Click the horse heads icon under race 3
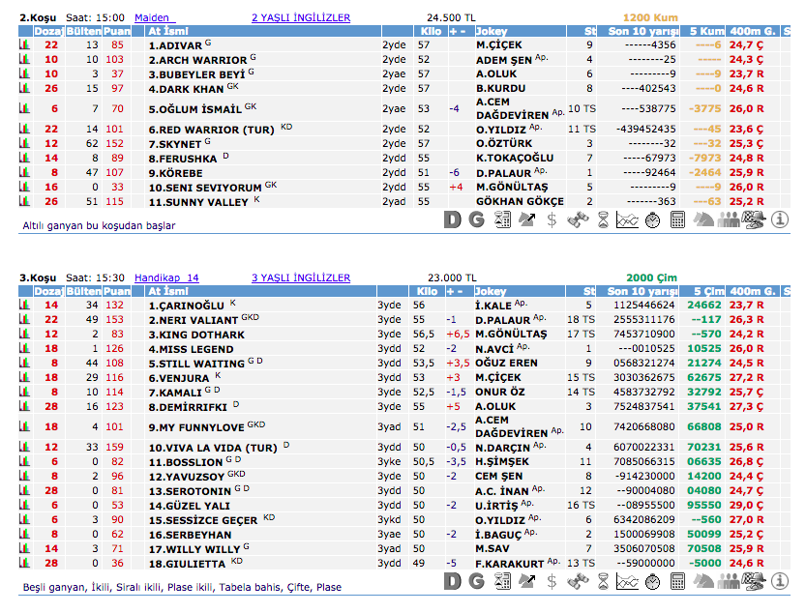Image resolution: width=806 pixels, height=613 pixels. pyautogui.click(x=703, y=580)
